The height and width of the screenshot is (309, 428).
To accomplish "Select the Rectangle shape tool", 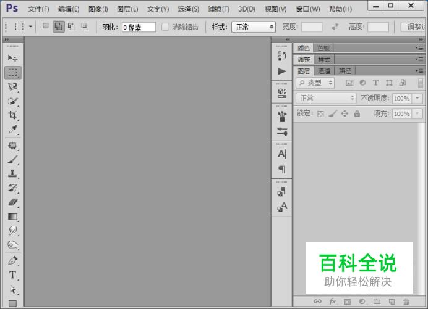I will 12,303.
